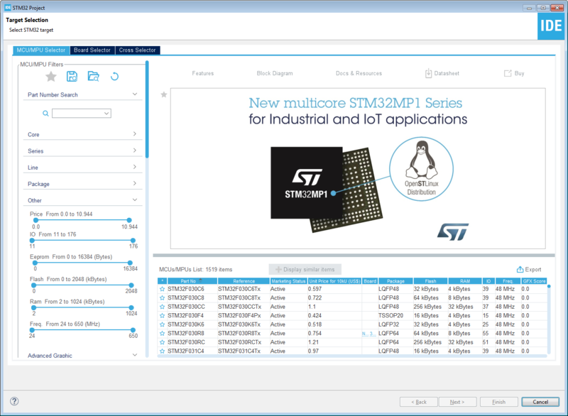Click the search magnifier in Part Number Search
Image resolution: width=568 pixels, height=416 pixels.
[45, 113]
